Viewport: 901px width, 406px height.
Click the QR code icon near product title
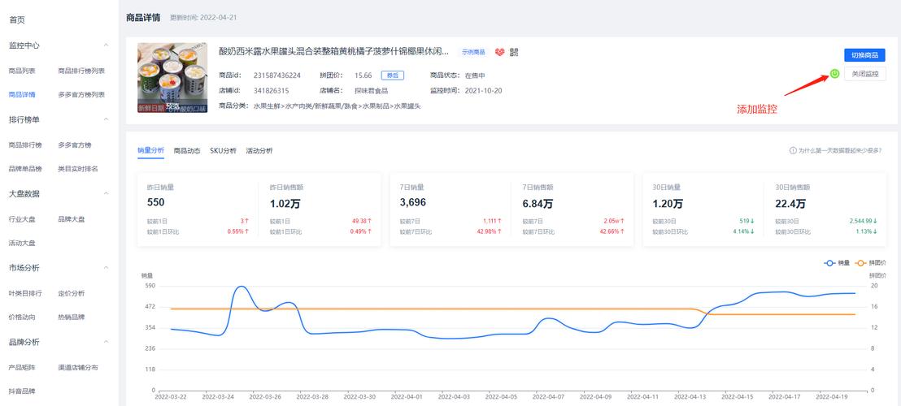[514, 52]
